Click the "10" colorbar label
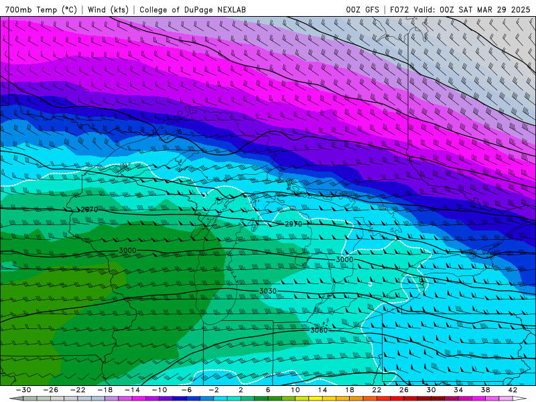536x402 pixels. coord(295,390)
